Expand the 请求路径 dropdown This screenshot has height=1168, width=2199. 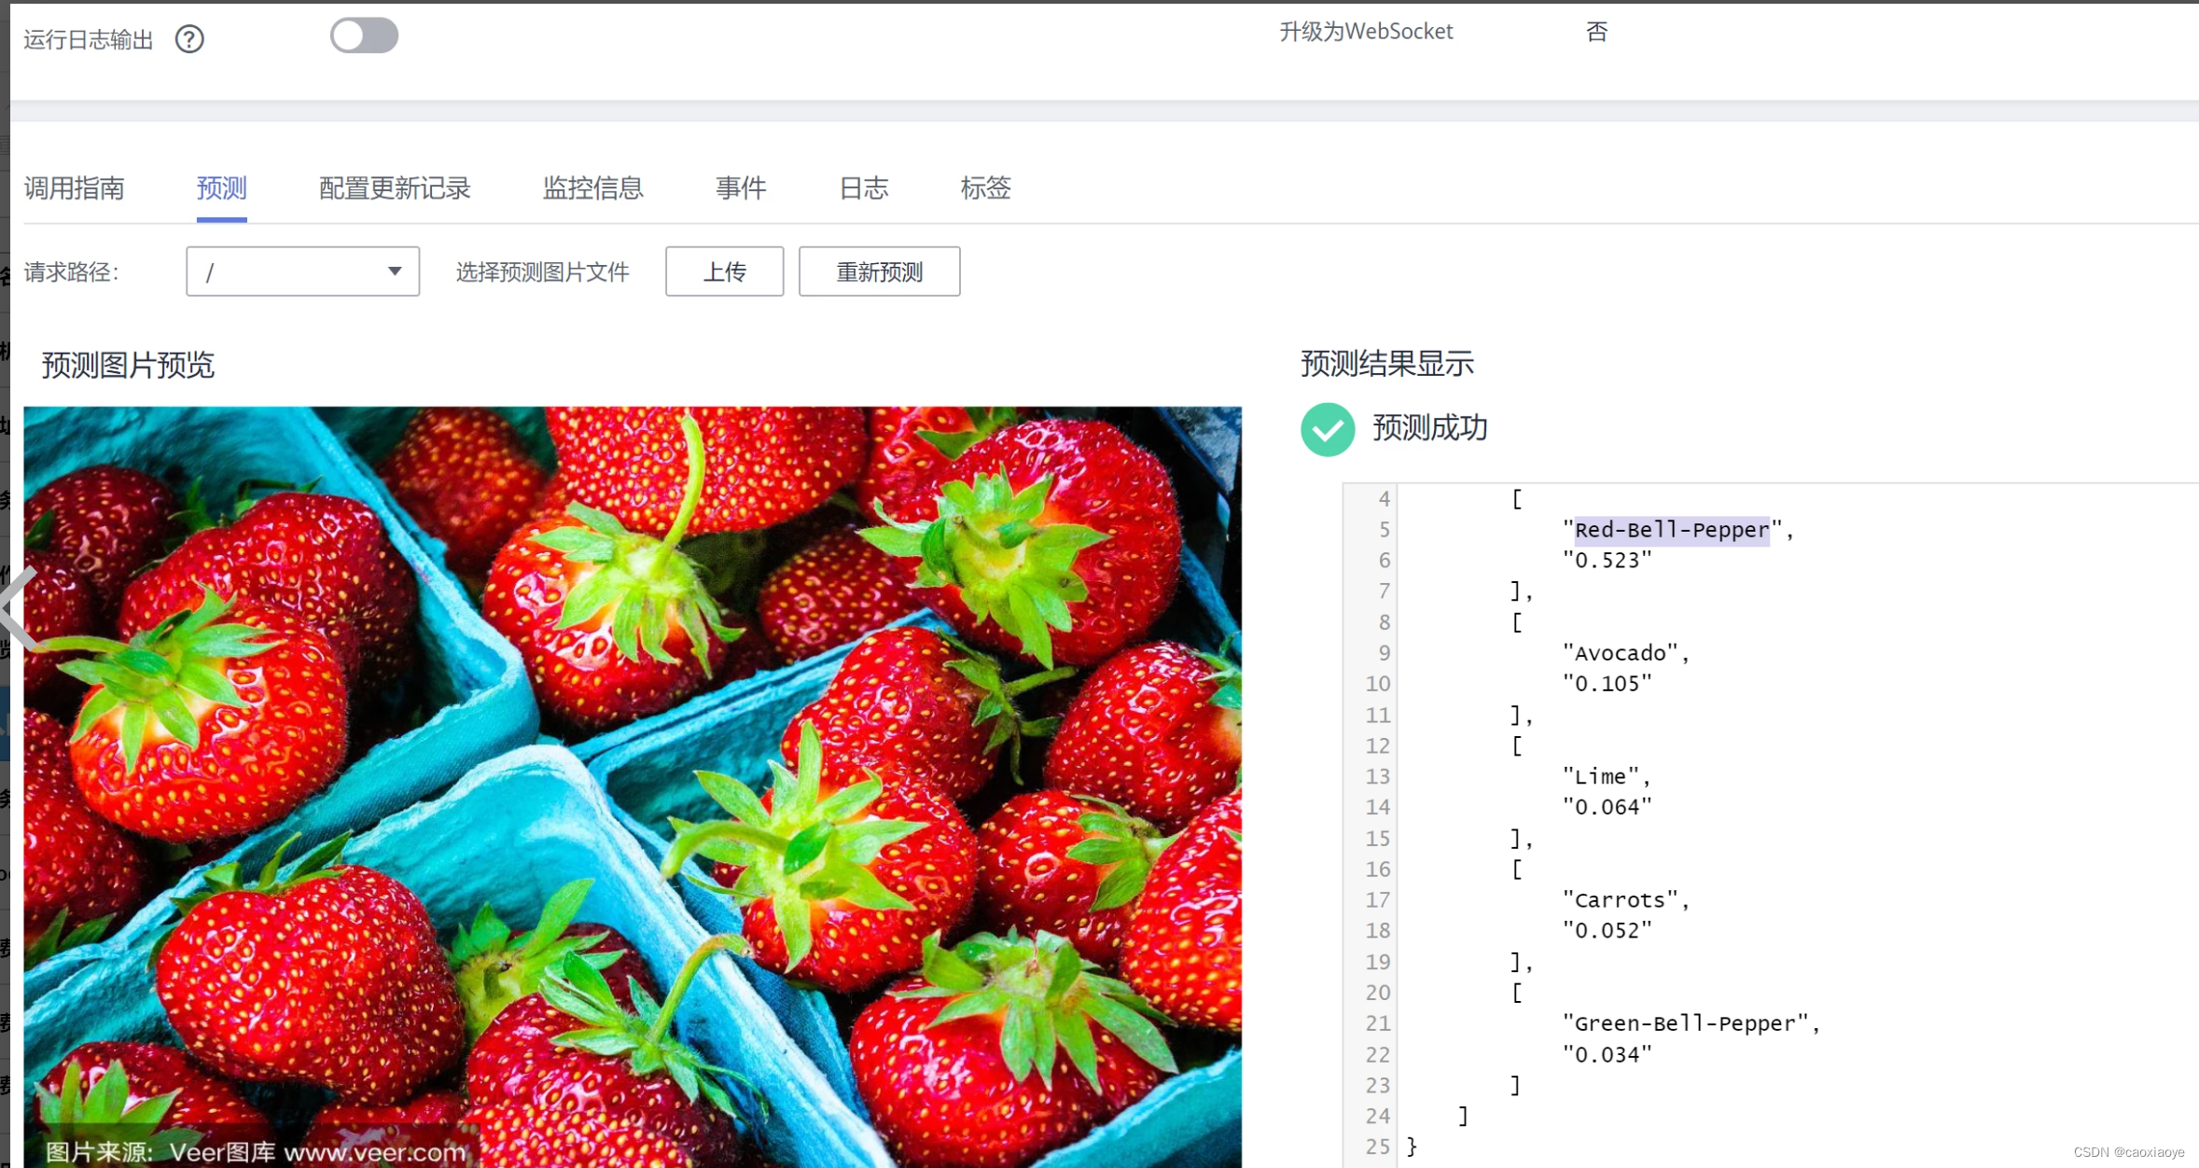(302, 271)
